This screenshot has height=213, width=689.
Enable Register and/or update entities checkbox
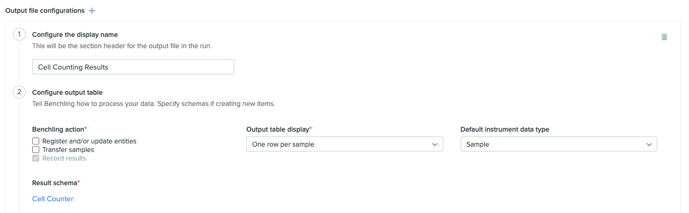36,141
